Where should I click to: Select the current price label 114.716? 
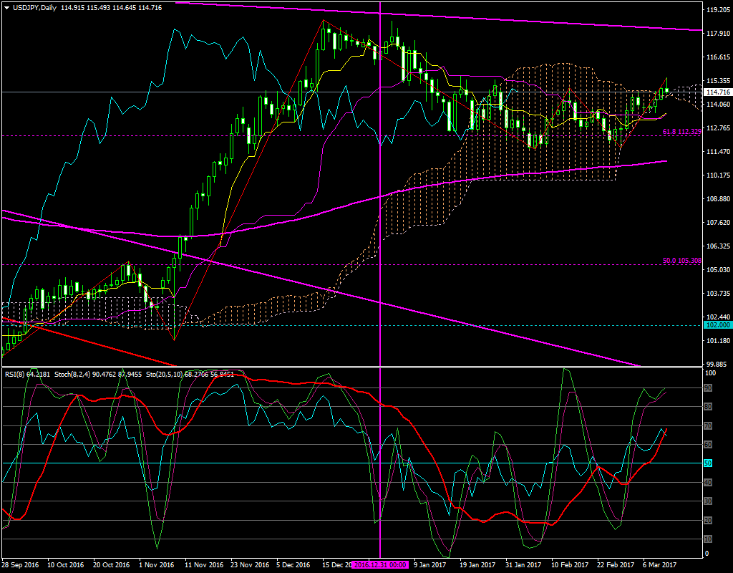coord(717,92)
